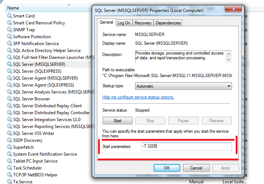
Task: Click the Smart Card Removal Policy gear icon
Action: click(9, 23)
